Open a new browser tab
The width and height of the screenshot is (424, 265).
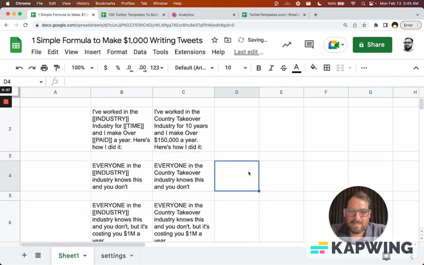pyautogui.click(x=316, y=15)
